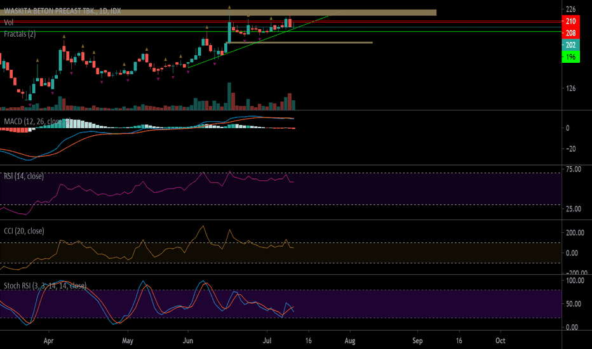Viewport: 592px width, 349px height.
Task: Select the Fractals (2) indicator label
Action: point(20,34)
